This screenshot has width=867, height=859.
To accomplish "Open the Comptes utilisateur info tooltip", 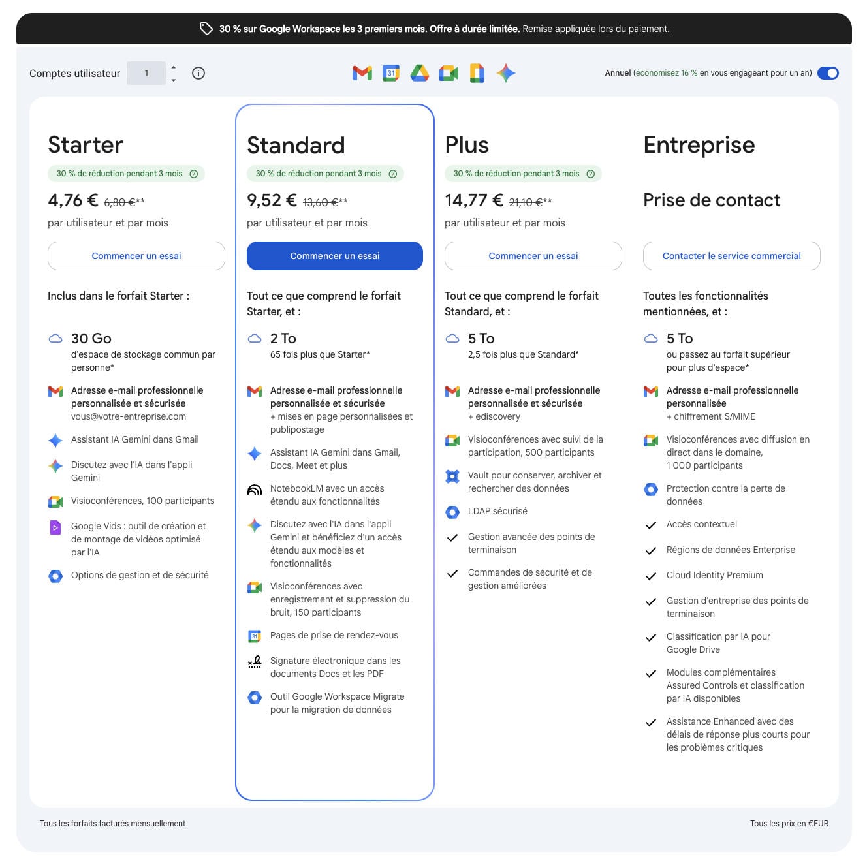I will coord(198,73).
